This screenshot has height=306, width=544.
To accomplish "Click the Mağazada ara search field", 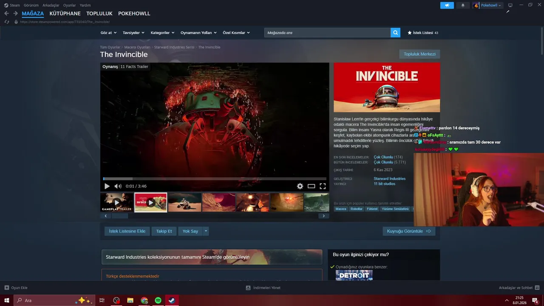I will click(x=327, y=33).
